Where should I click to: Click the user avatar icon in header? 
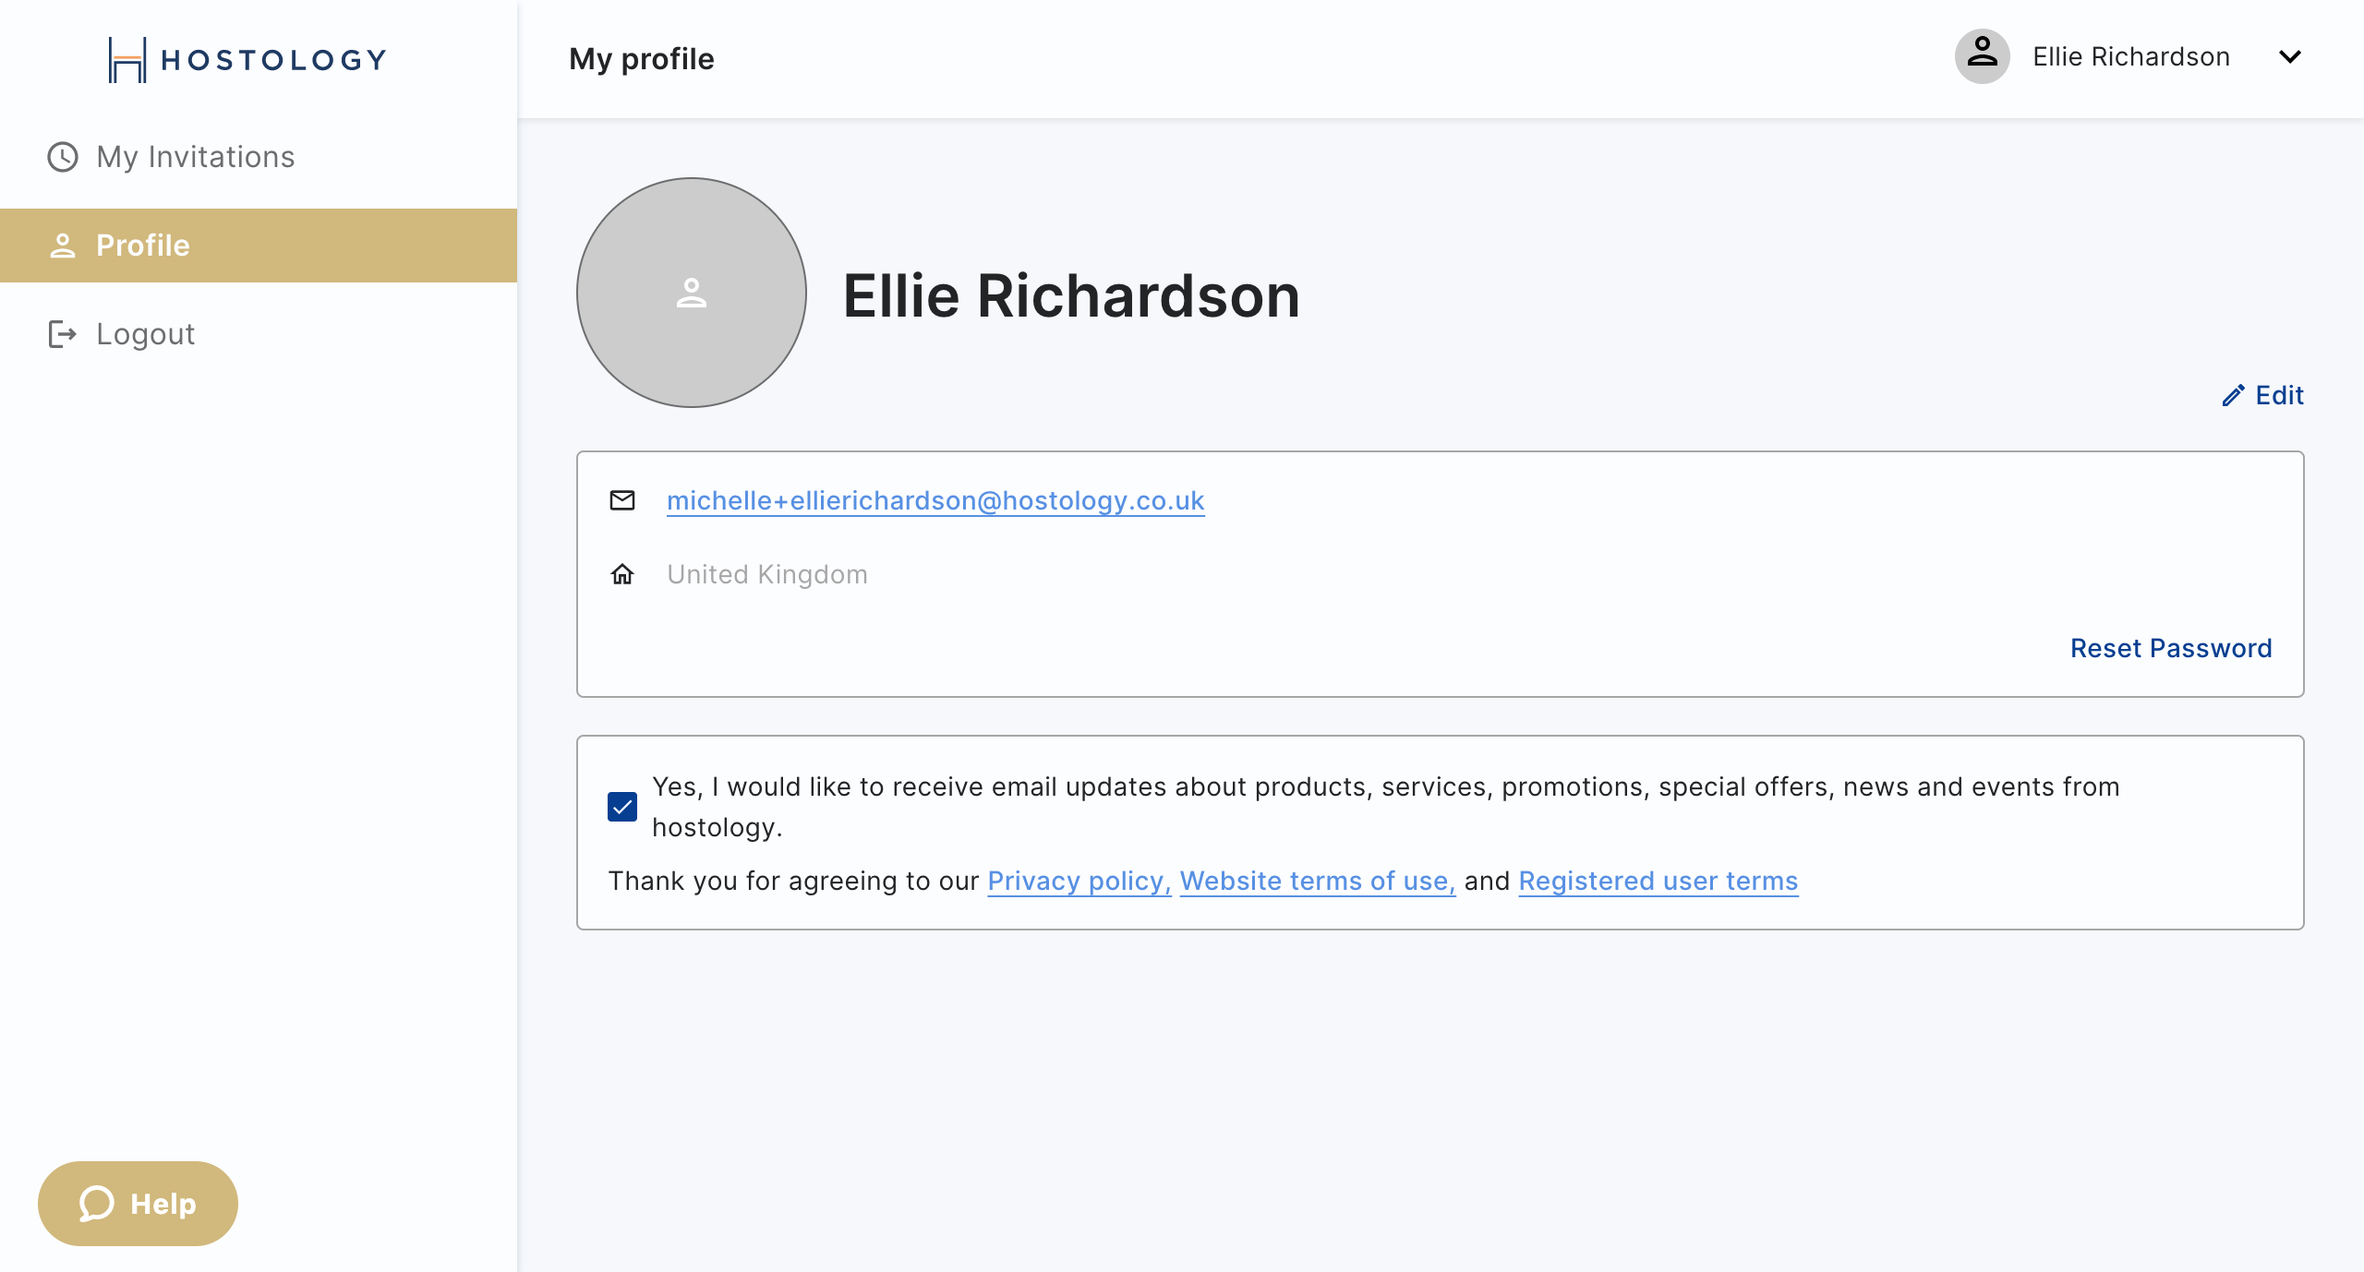(x=1983, y=56)
